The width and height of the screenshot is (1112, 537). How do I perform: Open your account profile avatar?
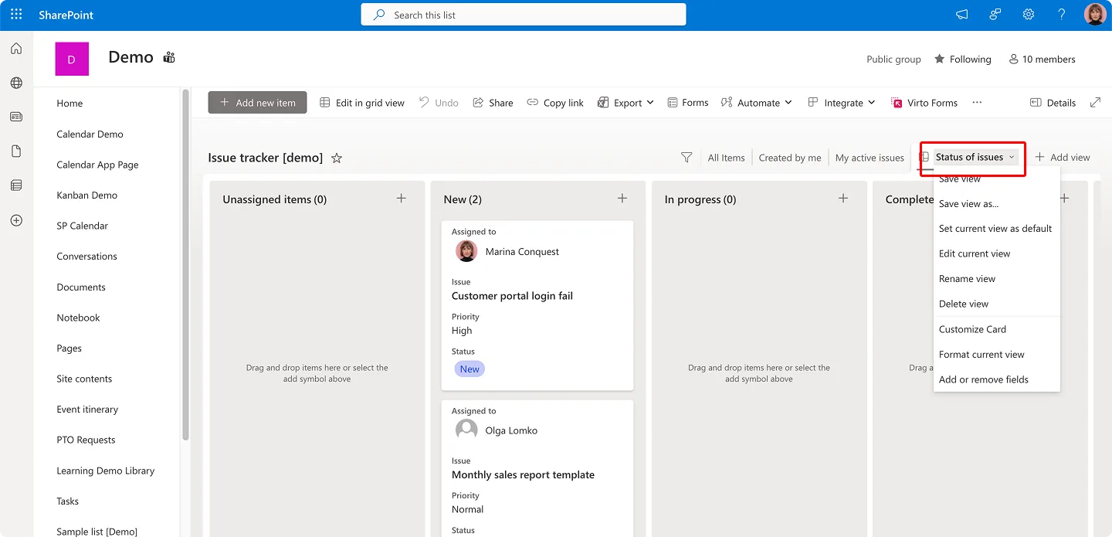(x=1094, y=14)
